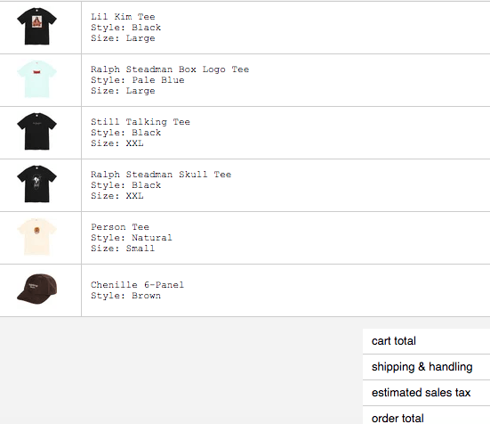The image size is (490, 424).
Task: Select the Person Tee item name
Action: pos(120,227)
